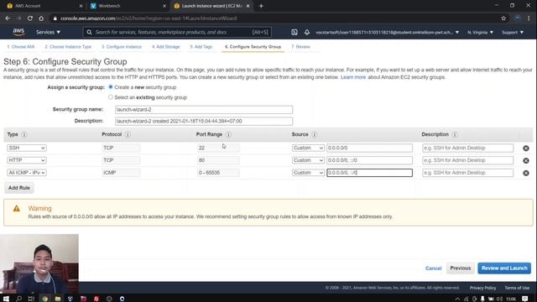537x302 pixels.
Task: Focus the security group Description field
Action: point(204,121)
